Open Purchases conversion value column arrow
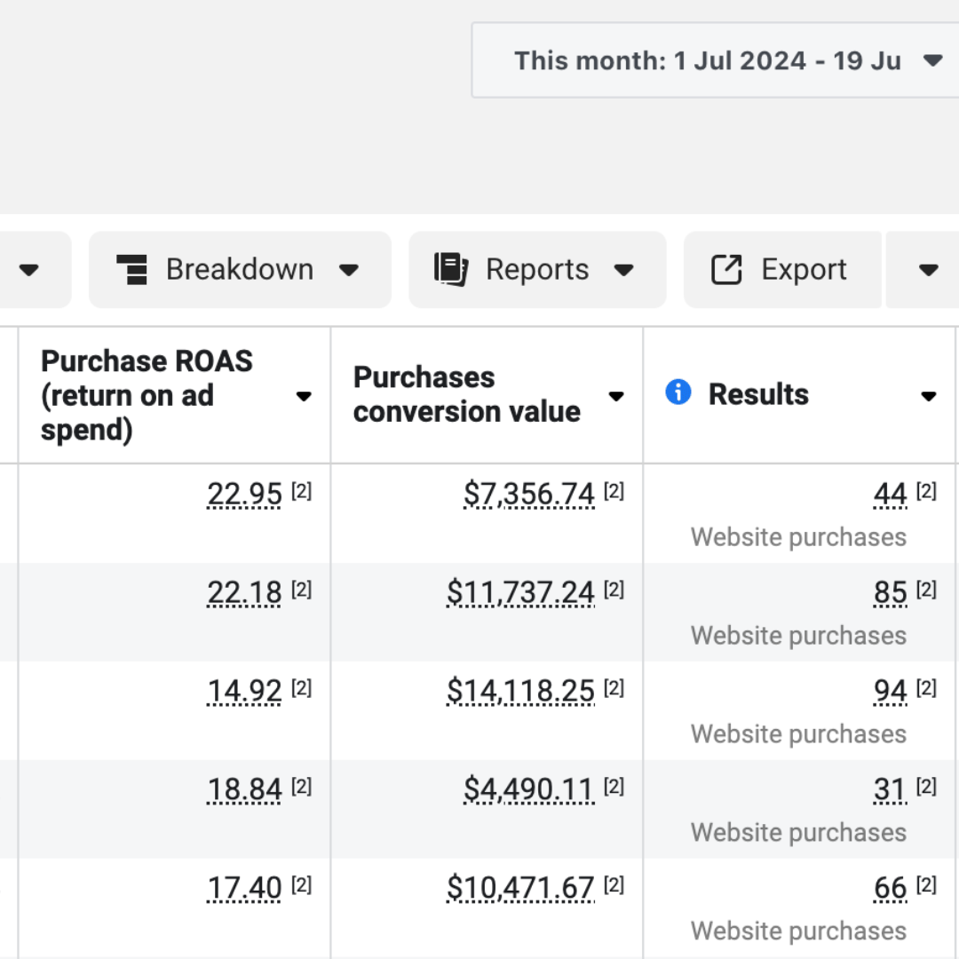The width and height of the screenshot is (959, 959). coord(616,396)
